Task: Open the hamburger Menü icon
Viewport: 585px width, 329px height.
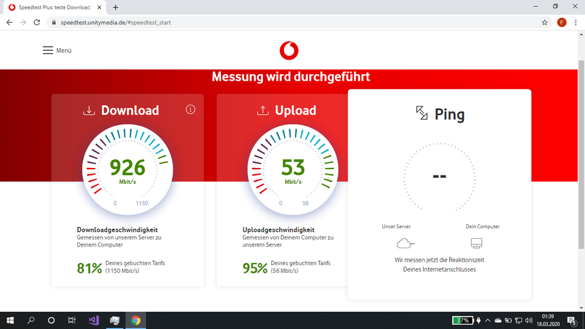Action: point(48,50)
